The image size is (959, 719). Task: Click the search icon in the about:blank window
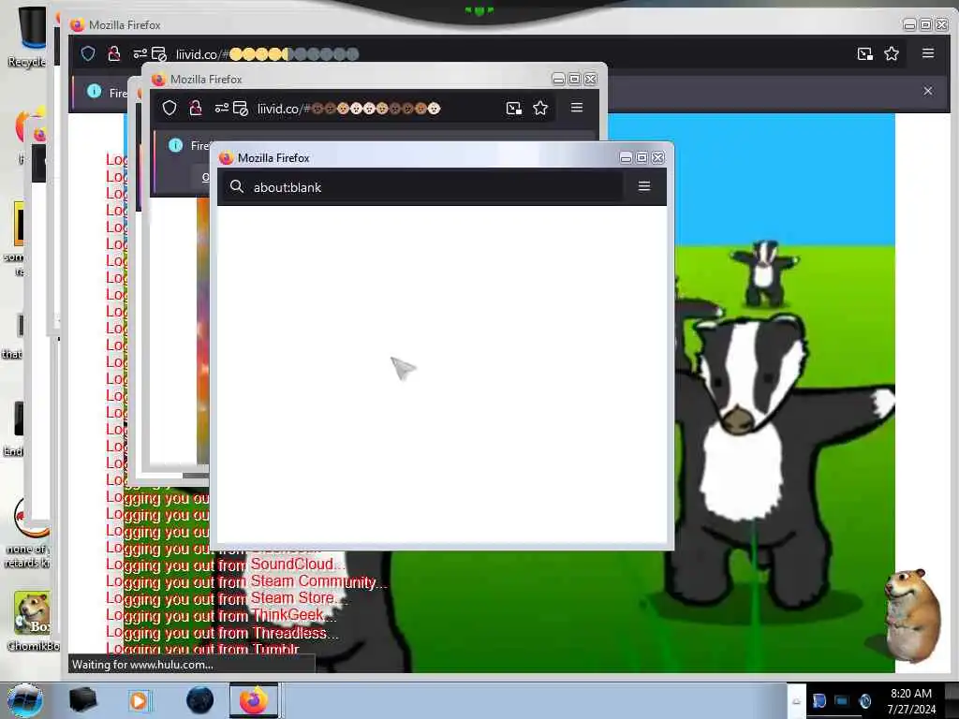tap(237, 186)
